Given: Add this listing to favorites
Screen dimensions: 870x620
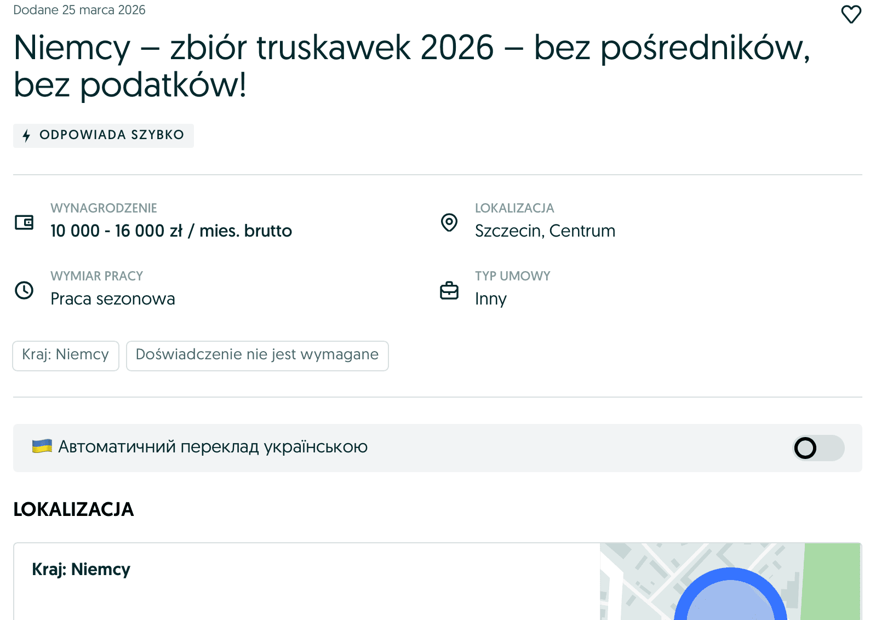Looking at the screenshot, I should tap(850, 14).
